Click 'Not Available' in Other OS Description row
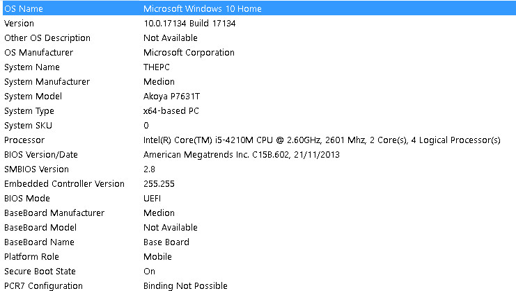516x291 pixels. [171, 38]
